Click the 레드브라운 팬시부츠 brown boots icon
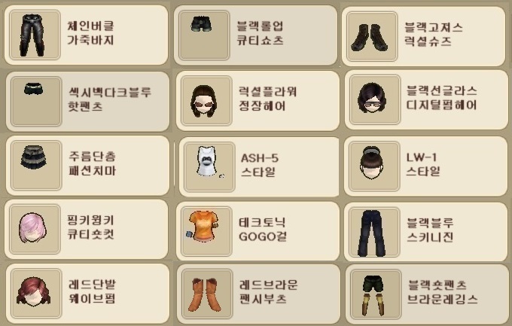Viewport: 512px width, 326px height. 207,294
